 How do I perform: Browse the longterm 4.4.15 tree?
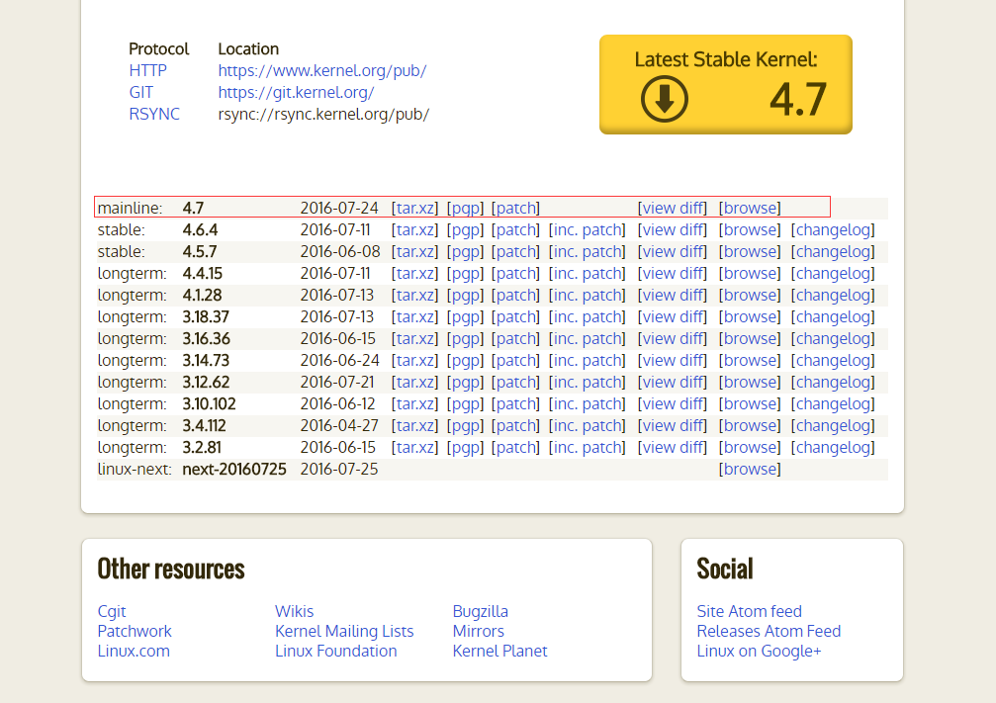[x=750, y=273]
